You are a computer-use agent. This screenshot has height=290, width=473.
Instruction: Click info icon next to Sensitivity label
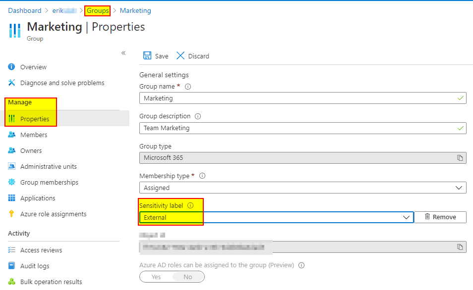tap(190, 205)
